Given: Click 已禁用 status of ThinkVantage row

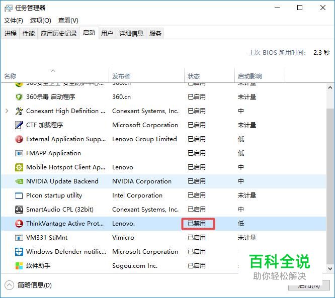Looking at the screenshot, I should 197,224.
